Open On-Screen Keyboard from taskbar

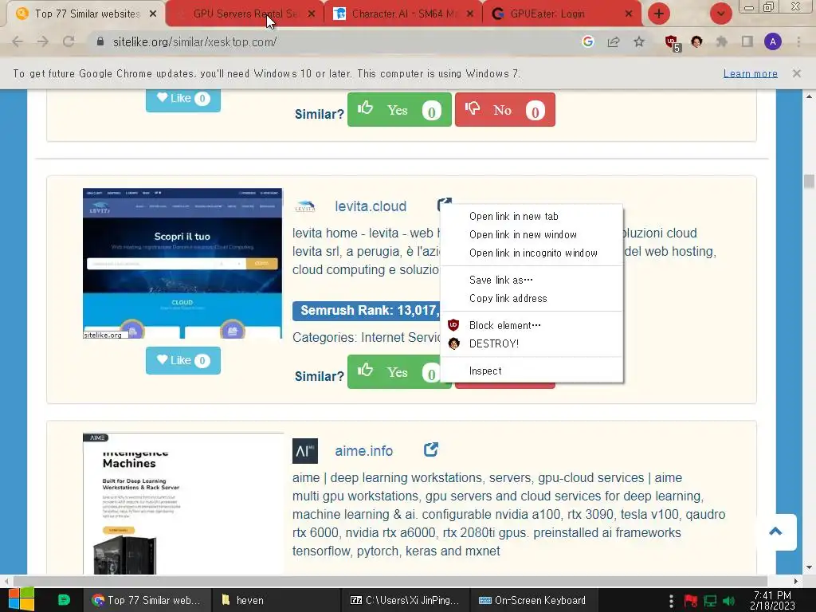click(x=533, y=600)
